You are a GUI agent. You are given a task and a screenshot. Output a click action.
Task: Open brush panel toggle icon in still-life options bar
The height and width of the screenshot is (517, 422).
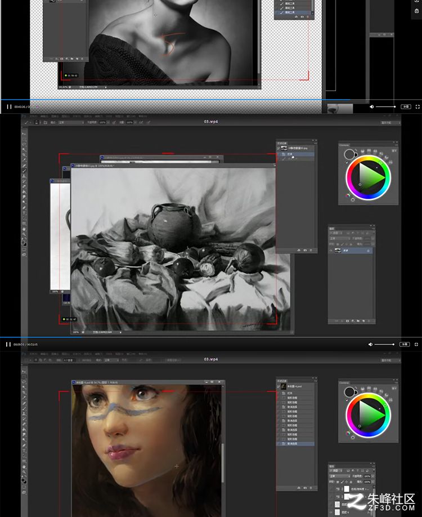45,122
